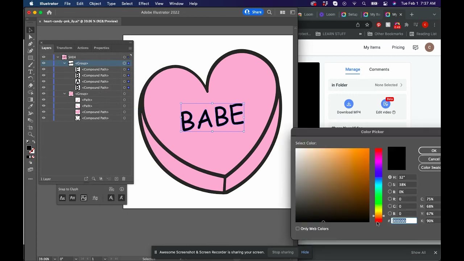Open Layers panel hamburger menu

point(130,48)
